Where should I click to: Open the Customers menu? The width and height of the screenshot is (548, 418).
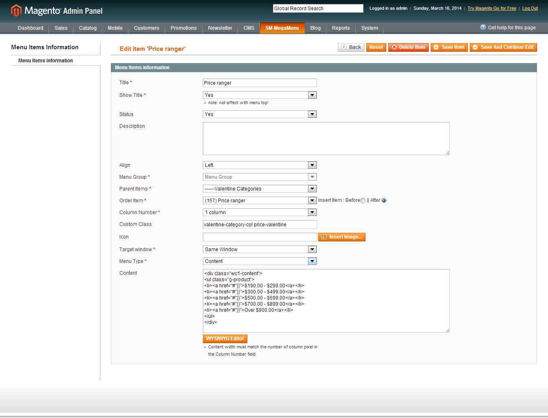147,28
